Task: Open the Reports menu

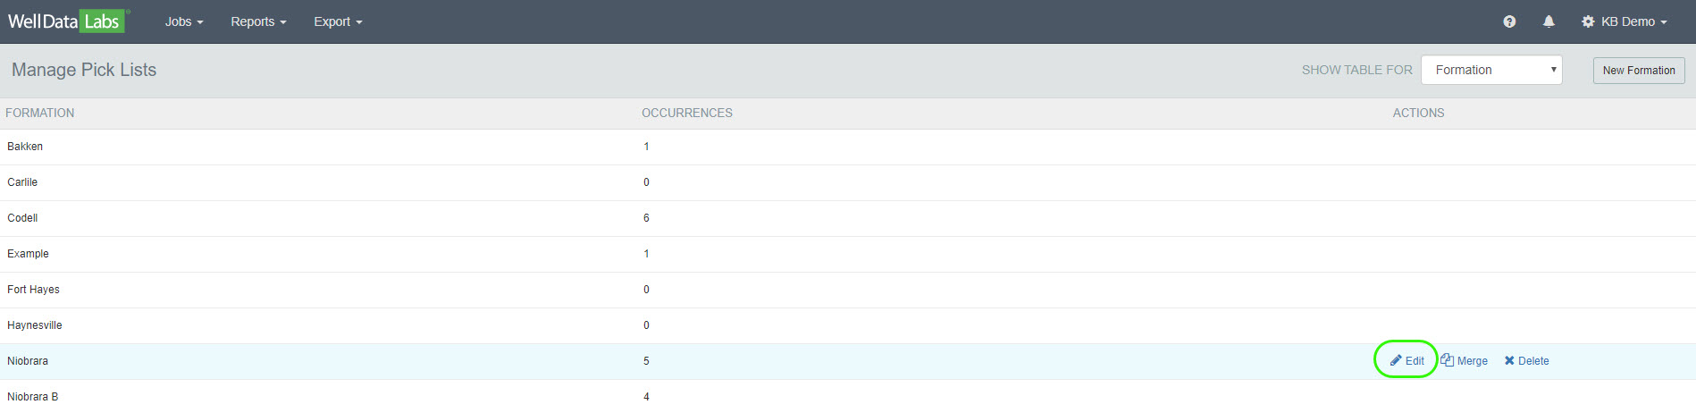Action: (x=258, y=21)
